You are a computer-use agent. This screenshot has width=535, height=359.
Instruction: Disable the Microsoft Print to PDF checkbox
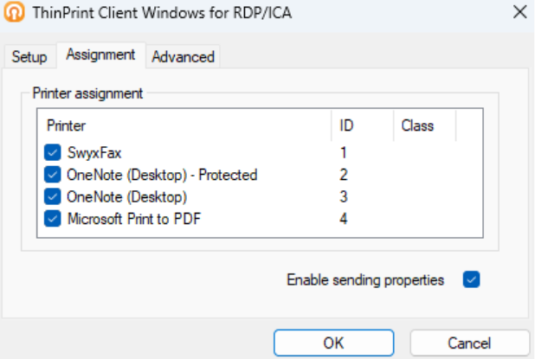coord(52,218)
